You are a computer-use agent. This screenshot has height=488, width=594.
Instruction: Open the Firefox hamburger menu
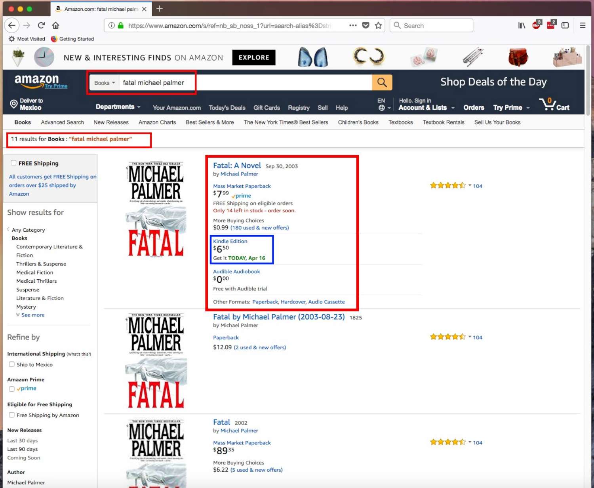coord(583,25)
